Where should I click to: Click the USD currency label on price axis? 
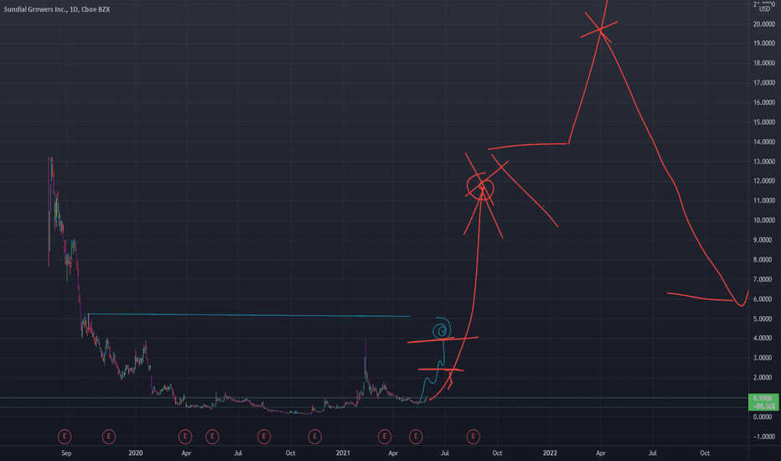pos(764,9)
